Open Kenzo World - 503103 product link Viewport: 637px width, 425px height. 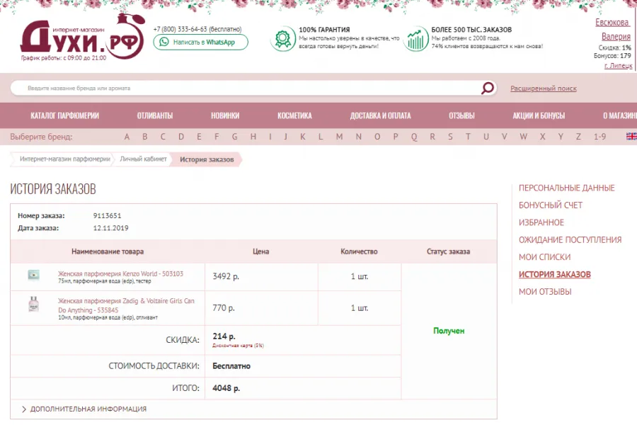120,273
